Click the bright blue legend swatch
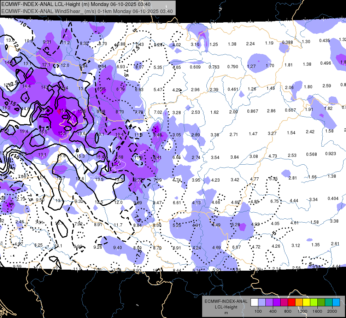The image size is (346, 318). (336, 302)
